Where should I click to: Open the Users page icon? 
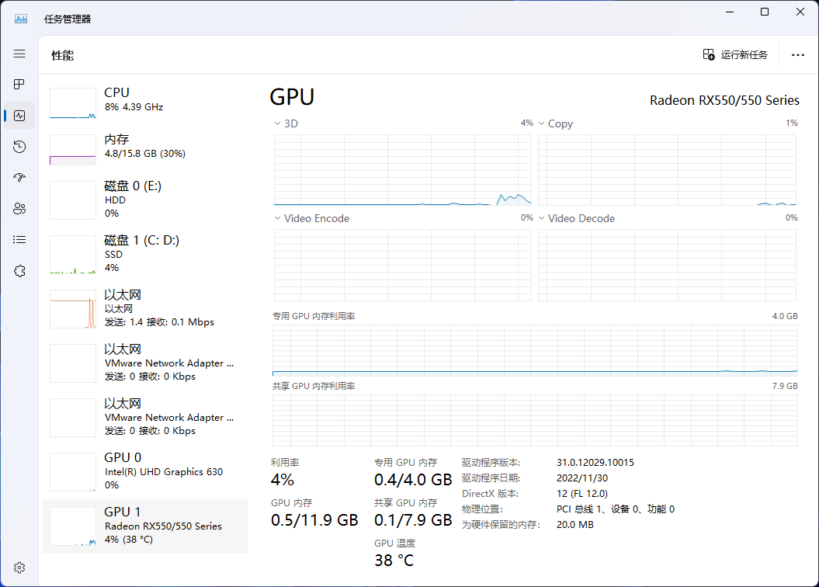coord(19,209)
